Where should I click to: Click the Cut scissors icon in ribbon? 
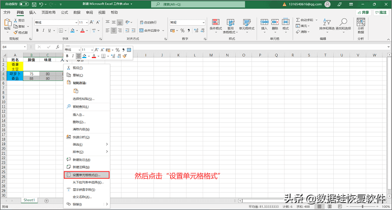tap(16, 21)
